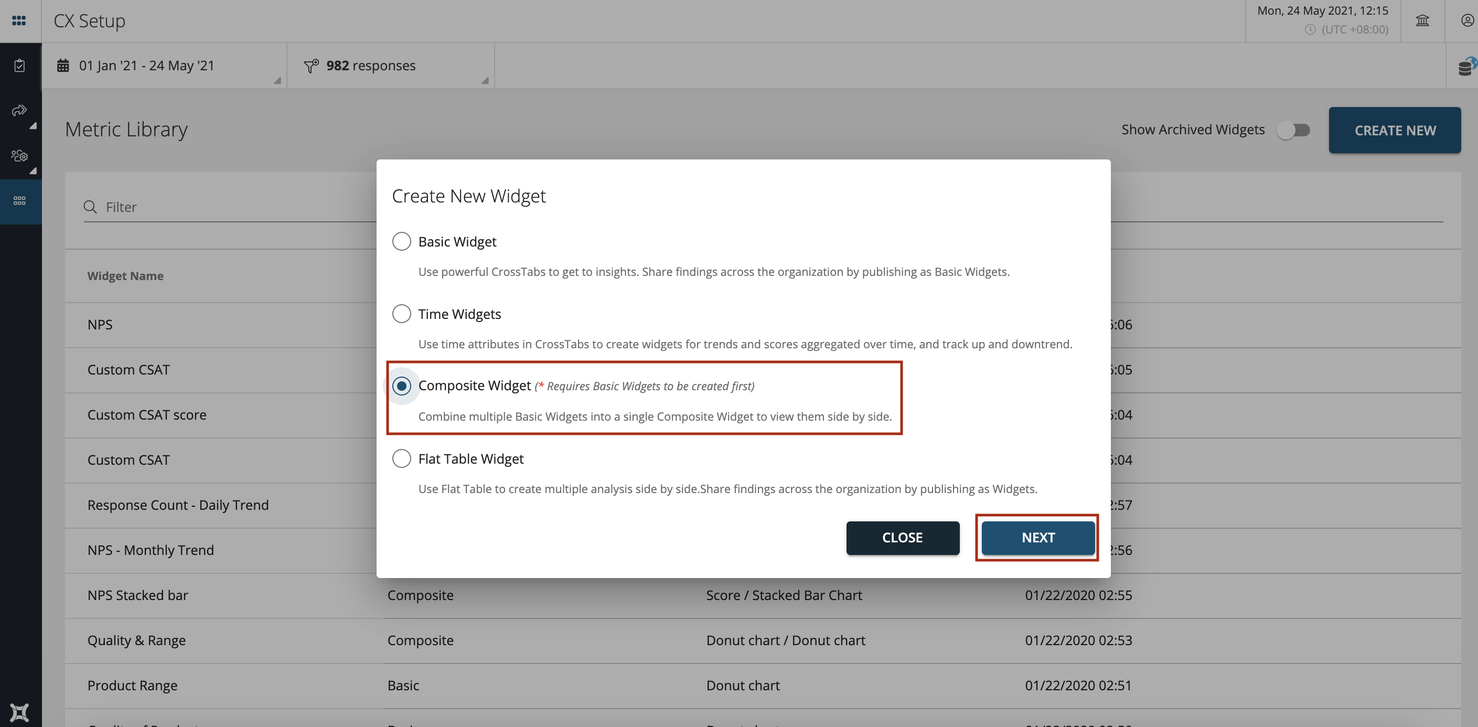Expand the share sidebar submenu triangle

[x=33, y=126]
